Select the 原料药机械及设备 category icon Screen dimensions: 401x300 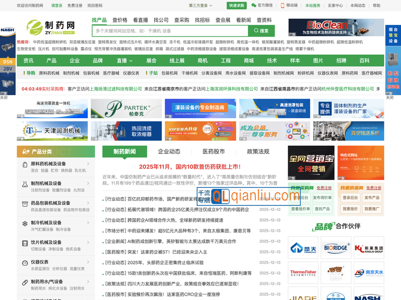[x=25, y=164]
